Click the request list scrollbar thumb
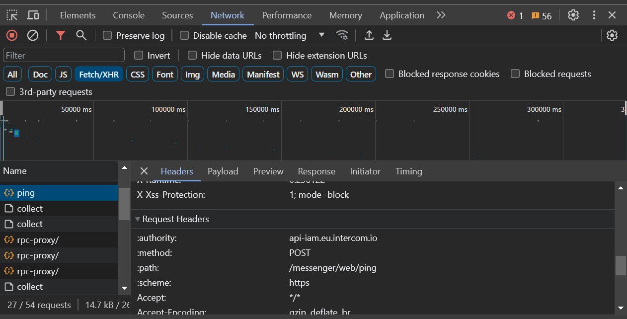This screenshot has height=319, width=627. pyautogui.click(x=124, y=204)
